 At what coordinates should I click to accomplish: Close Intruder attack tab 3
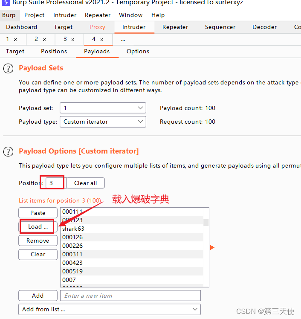73,40
